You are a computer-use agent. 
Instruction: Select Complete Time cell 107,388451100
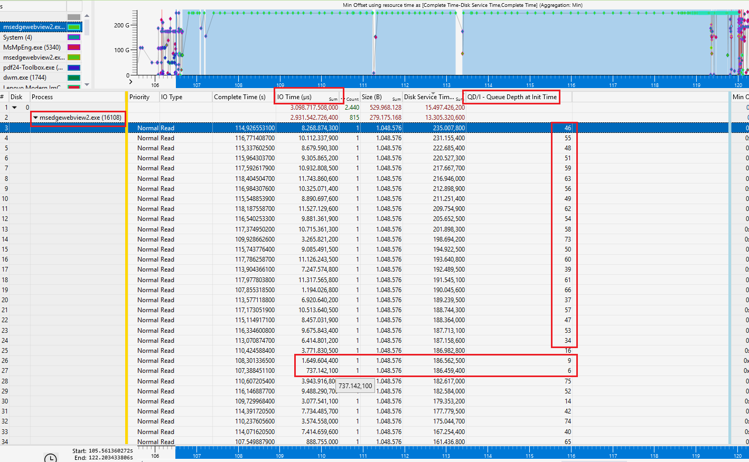[255, 371]
